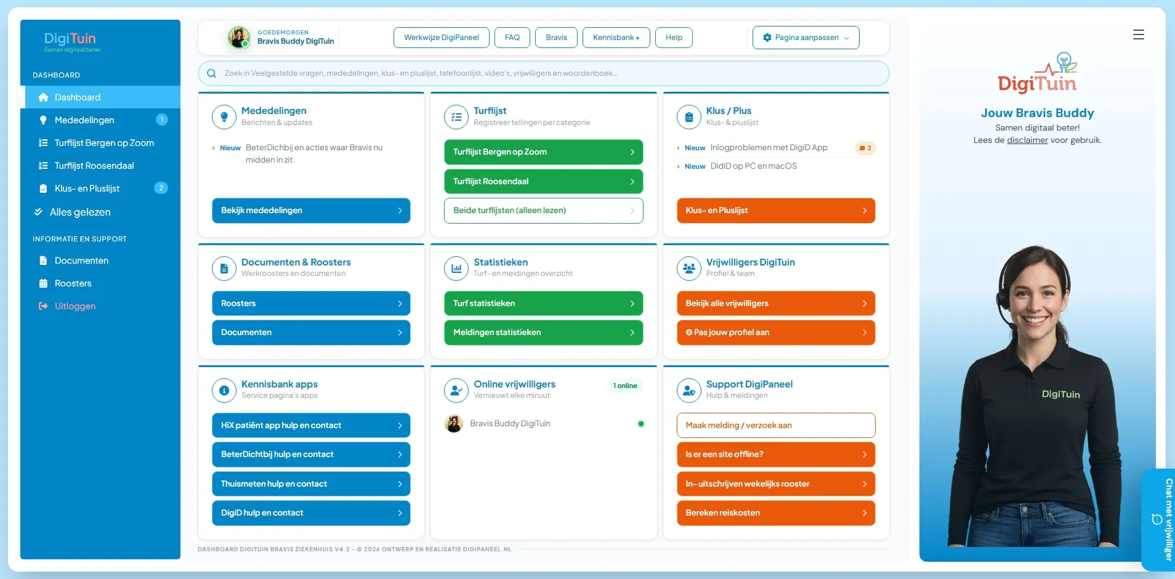1175x579 pixels.
Task: Click the Online vrijwilligers user-check icon
Action: tap(456, 390)
